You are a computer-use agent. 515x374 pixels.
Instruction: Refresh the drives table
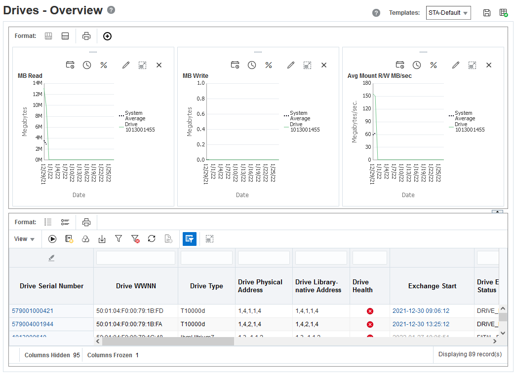pos(152,238)
